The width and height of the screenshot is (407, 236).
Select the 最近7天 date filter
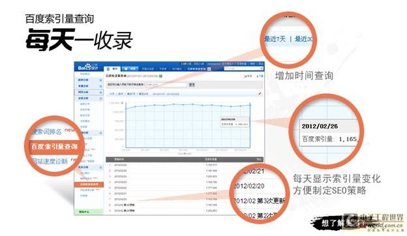coord(131,94)
